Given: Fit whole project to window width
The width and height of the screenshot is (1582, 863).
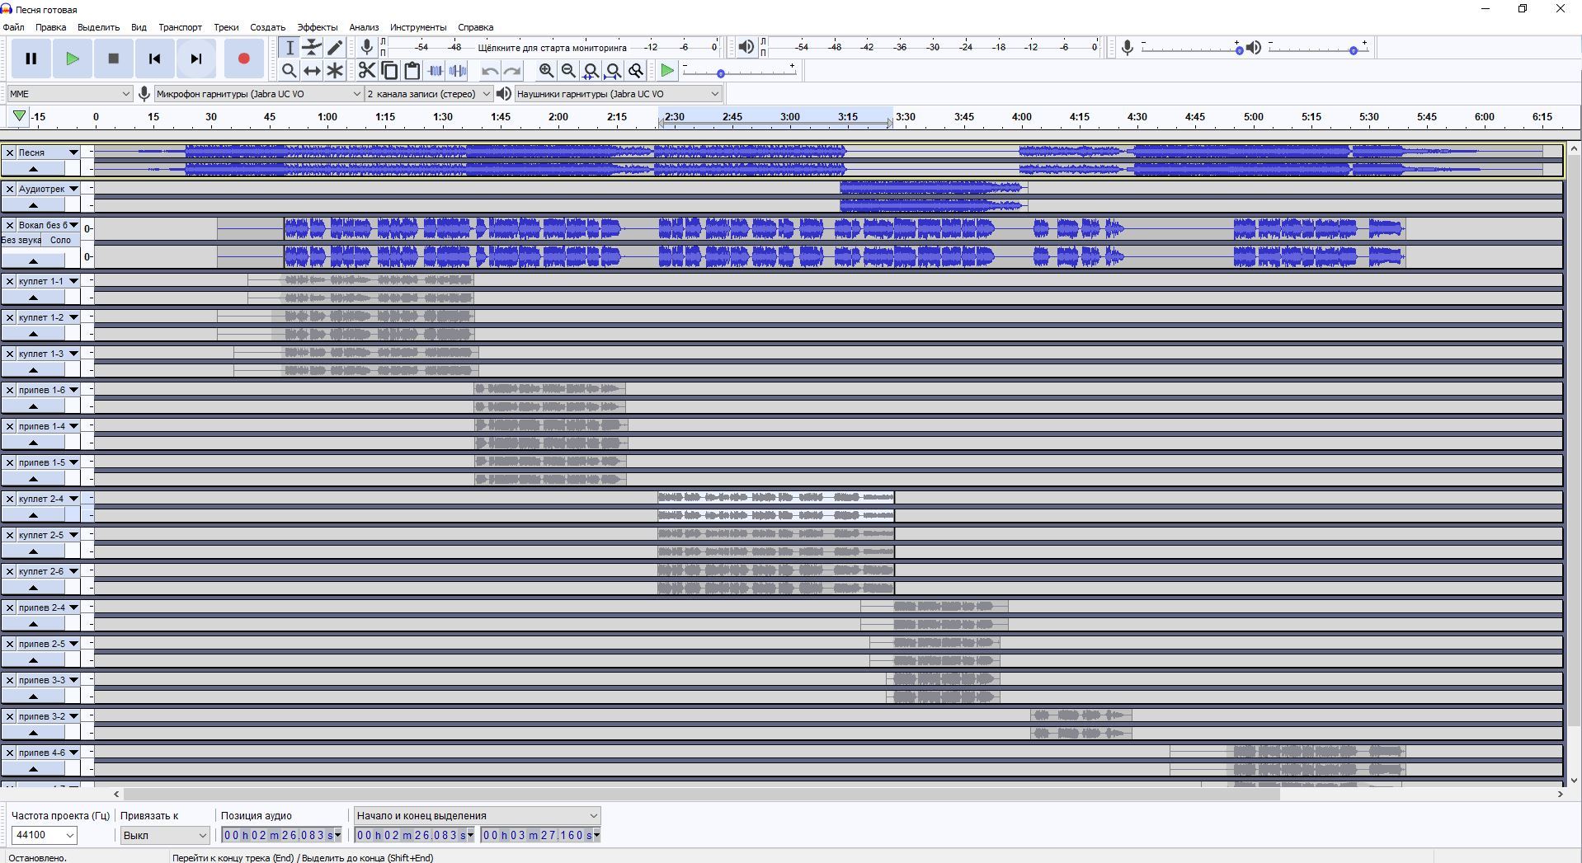Looking at the screenshot, I should (x=613, y=70).
